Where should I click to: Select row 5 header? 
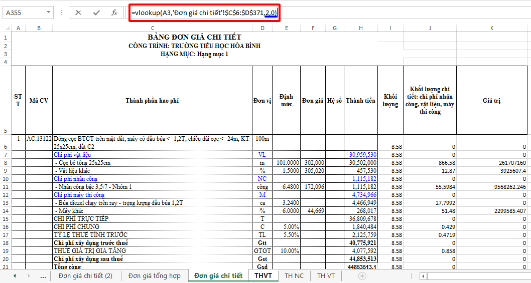tap(6, 100)
